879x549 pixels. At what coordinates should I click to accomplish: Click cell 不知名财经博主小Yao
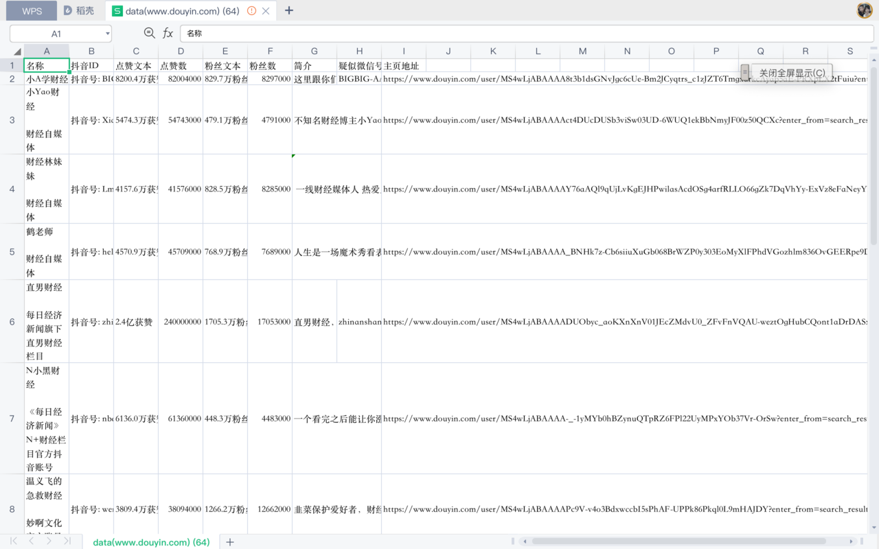[336, 120]
